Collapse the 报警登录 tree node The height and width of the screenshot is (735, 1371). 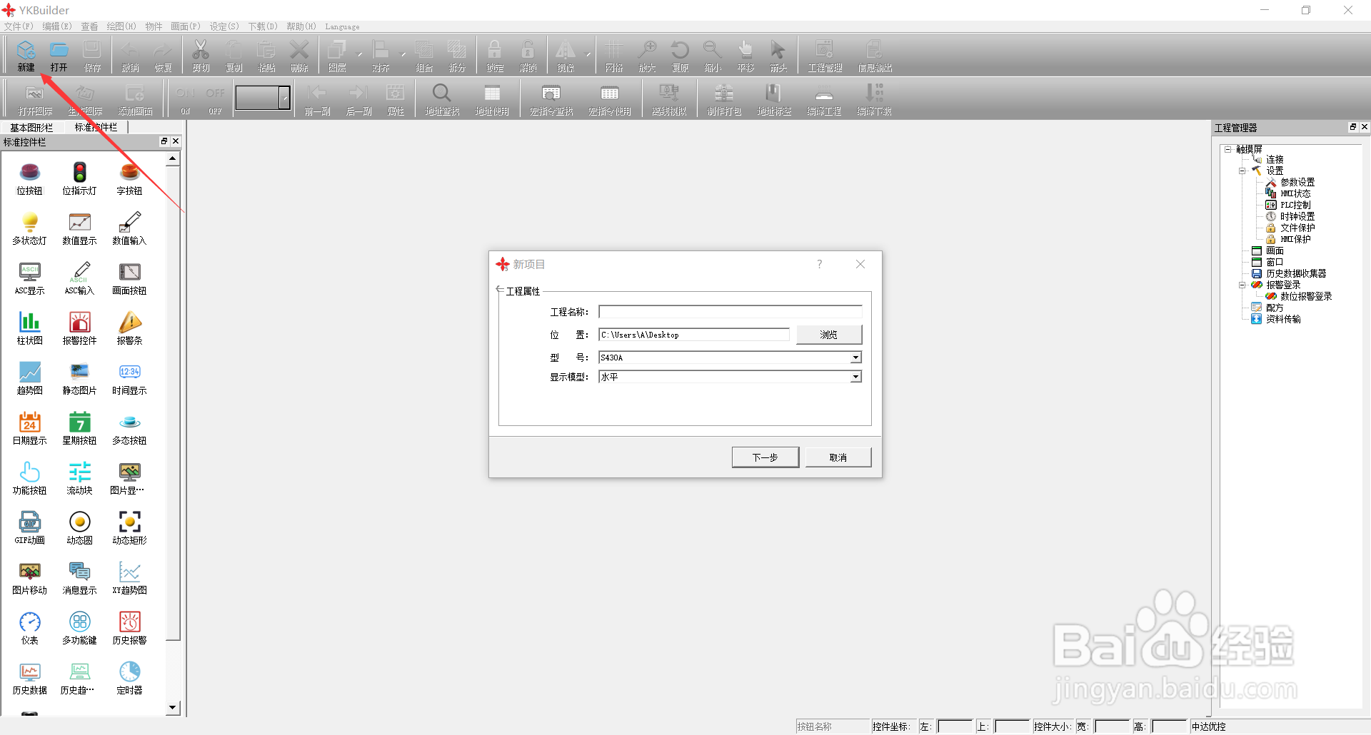pyautogui.click(x=1242, y=285)
